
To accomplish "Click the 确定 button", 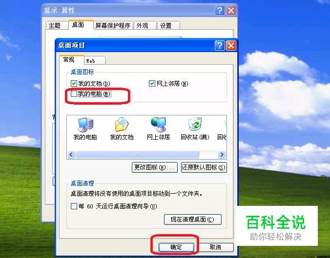I will (x=176, y=247).
